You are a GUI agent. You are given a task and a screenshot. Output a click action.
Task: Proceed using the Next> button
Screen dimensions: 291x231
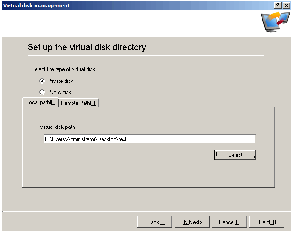[x=192, y=222]
